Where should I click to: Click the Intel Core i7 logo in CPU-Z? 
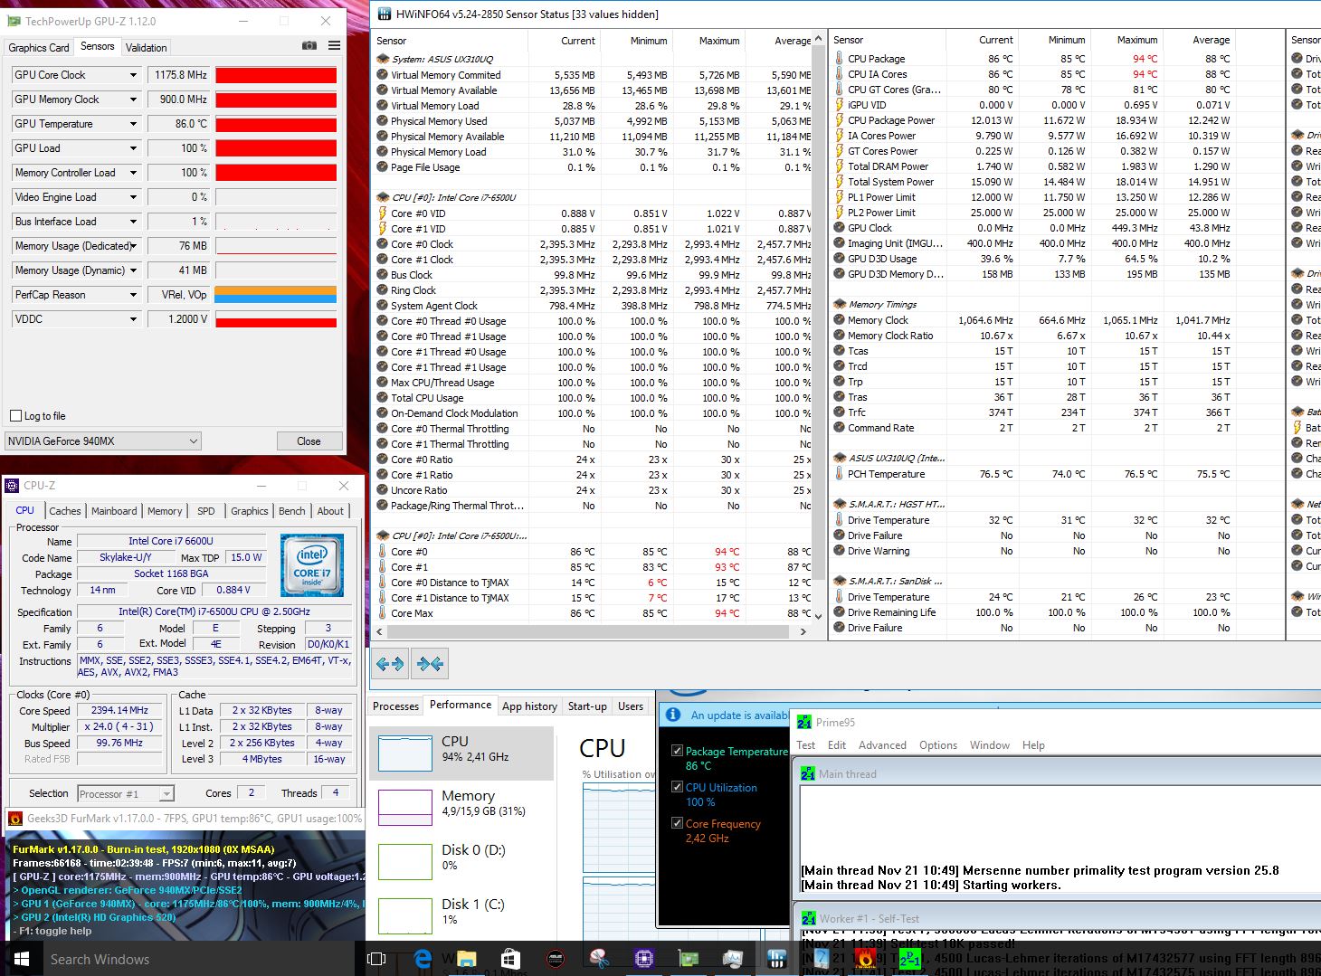click(312, 565)
